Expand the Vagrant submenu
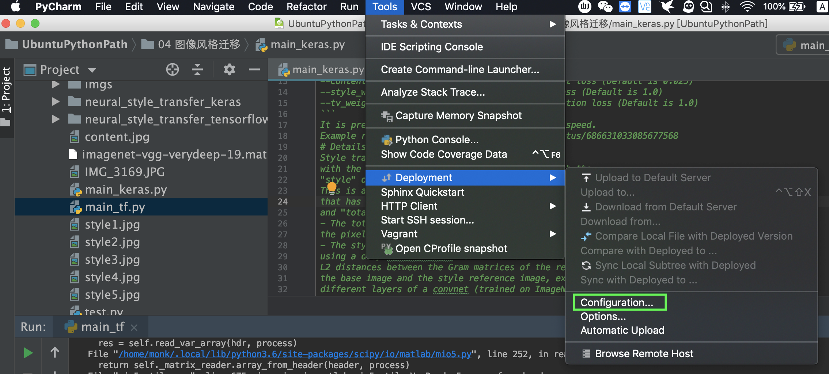The image size is (829, 374). (553, 234)
